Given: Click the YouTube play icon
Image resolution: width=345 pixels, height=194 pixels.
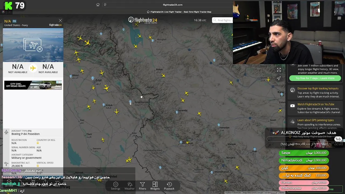Looking at the screenshot, I should point(292,106).
